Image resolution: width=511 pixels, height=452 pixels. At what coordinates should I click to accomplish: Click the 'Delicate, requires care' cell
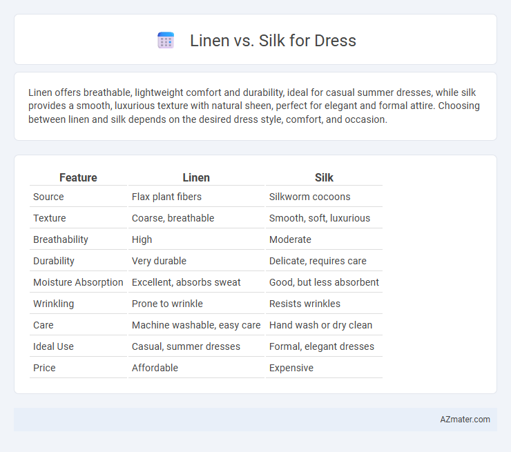click(324, 261)
